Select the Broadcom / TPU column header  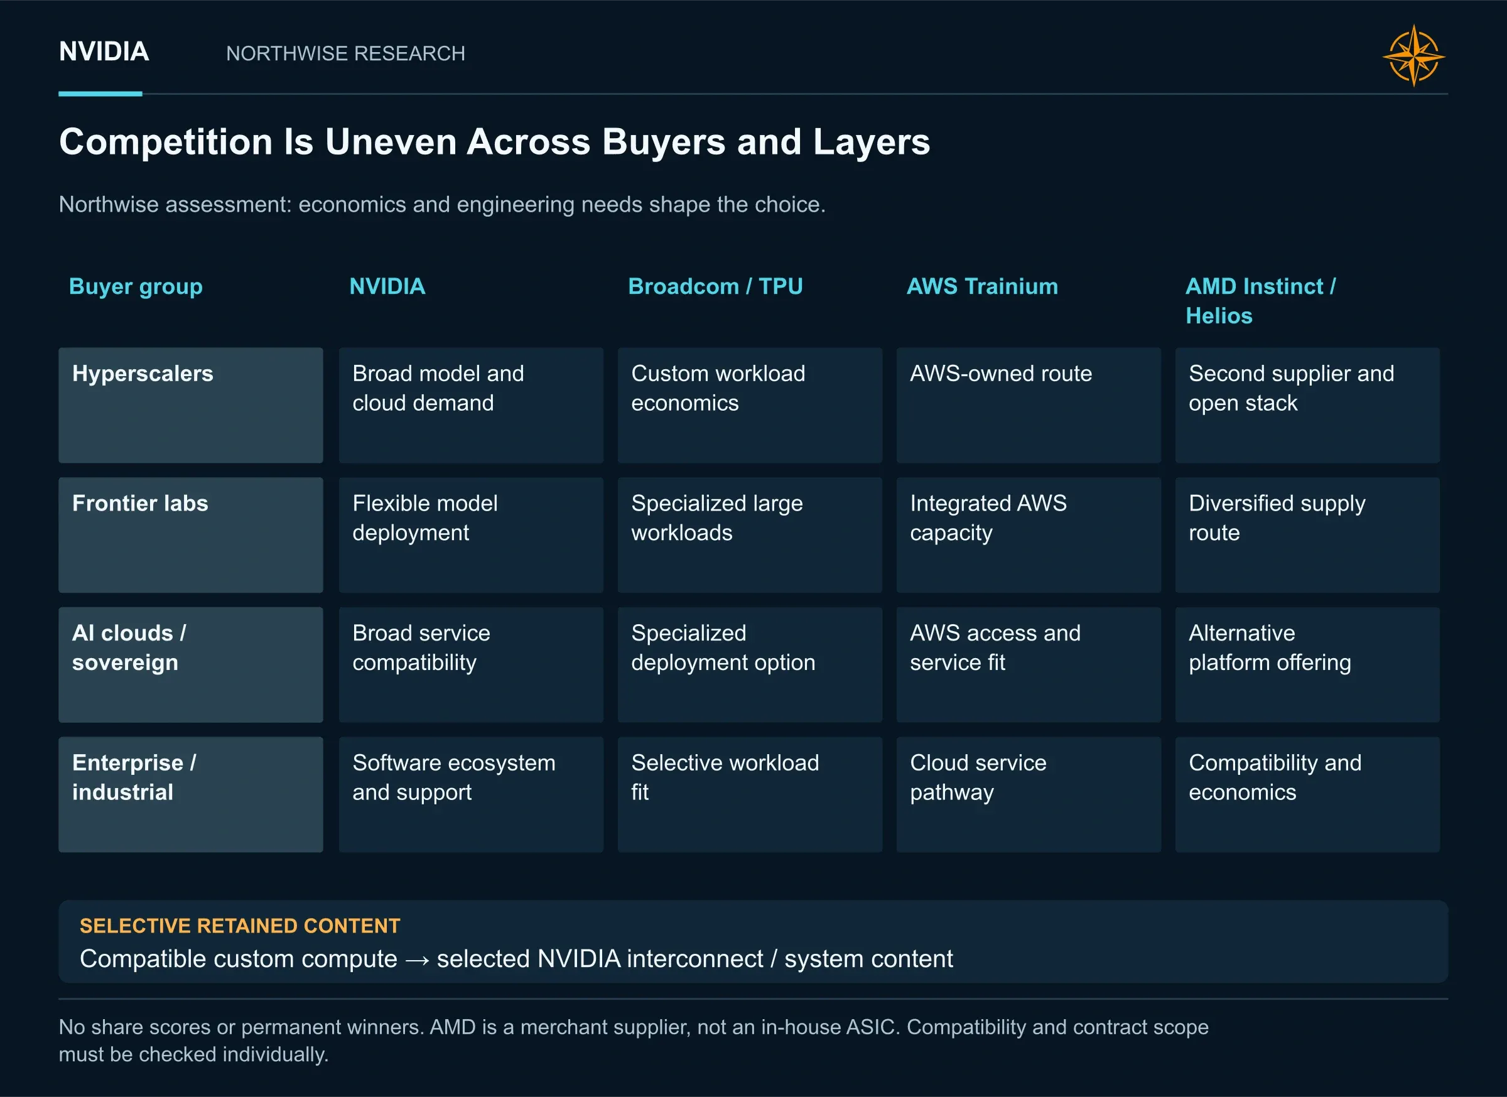pyautogui.click(x=716, y=286)
